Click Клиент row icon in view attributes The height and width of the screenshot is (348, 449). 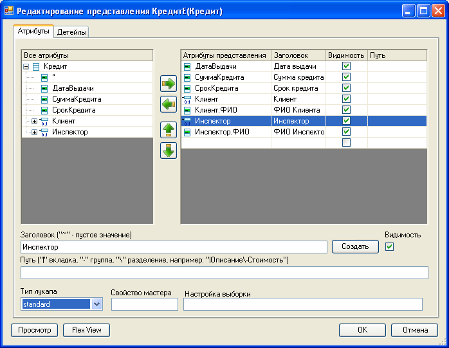(x=187, y=100)
